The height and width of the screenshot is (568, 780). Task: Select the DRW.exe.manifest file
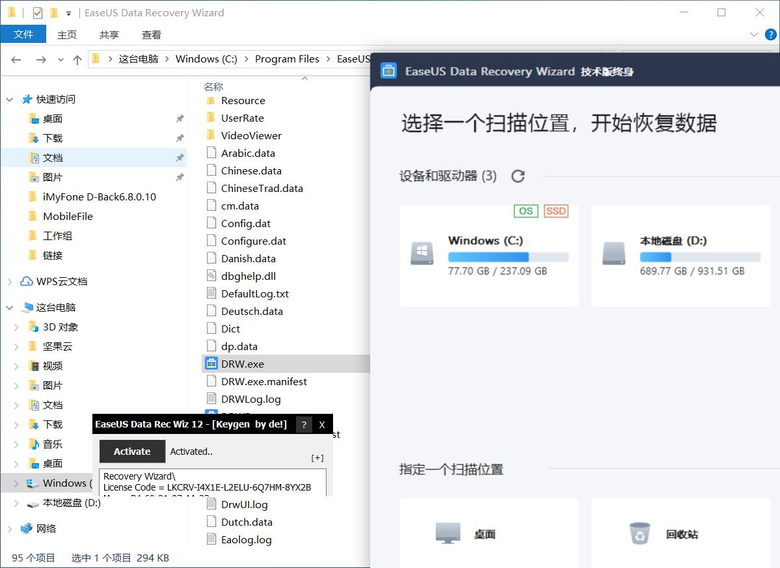tap(263, 381)
